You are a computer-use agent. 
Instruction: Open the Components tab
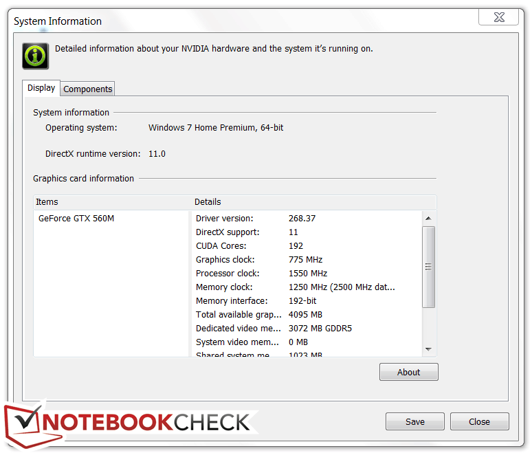pos(87,89)
